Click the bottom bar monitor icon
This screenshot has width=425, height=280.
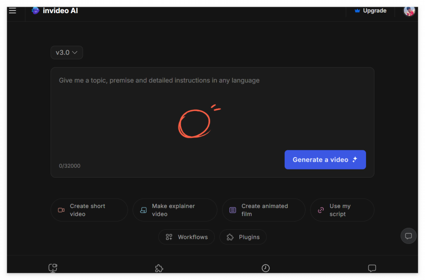click(x=53, y=268)
